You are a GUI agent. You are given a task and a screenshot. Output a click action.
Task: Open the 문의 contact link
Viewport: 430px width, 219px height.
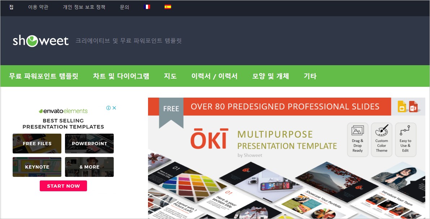coord(125,7)
